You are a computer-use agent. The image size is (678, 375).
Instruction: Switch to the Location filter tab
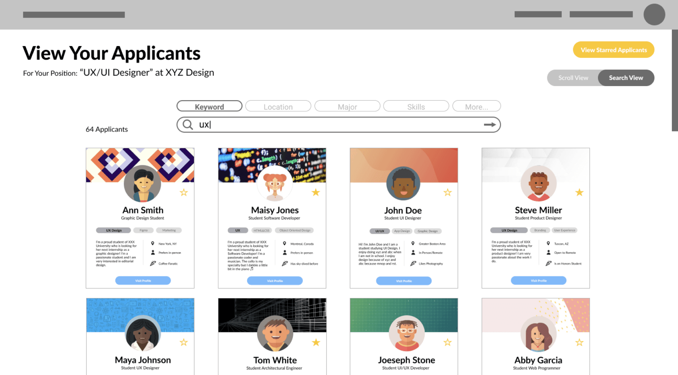click(278, 106)
